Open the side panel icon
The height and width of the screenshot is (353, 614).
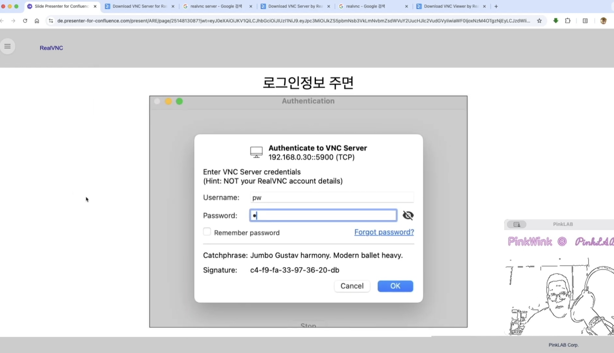click(x=585, y=21)
